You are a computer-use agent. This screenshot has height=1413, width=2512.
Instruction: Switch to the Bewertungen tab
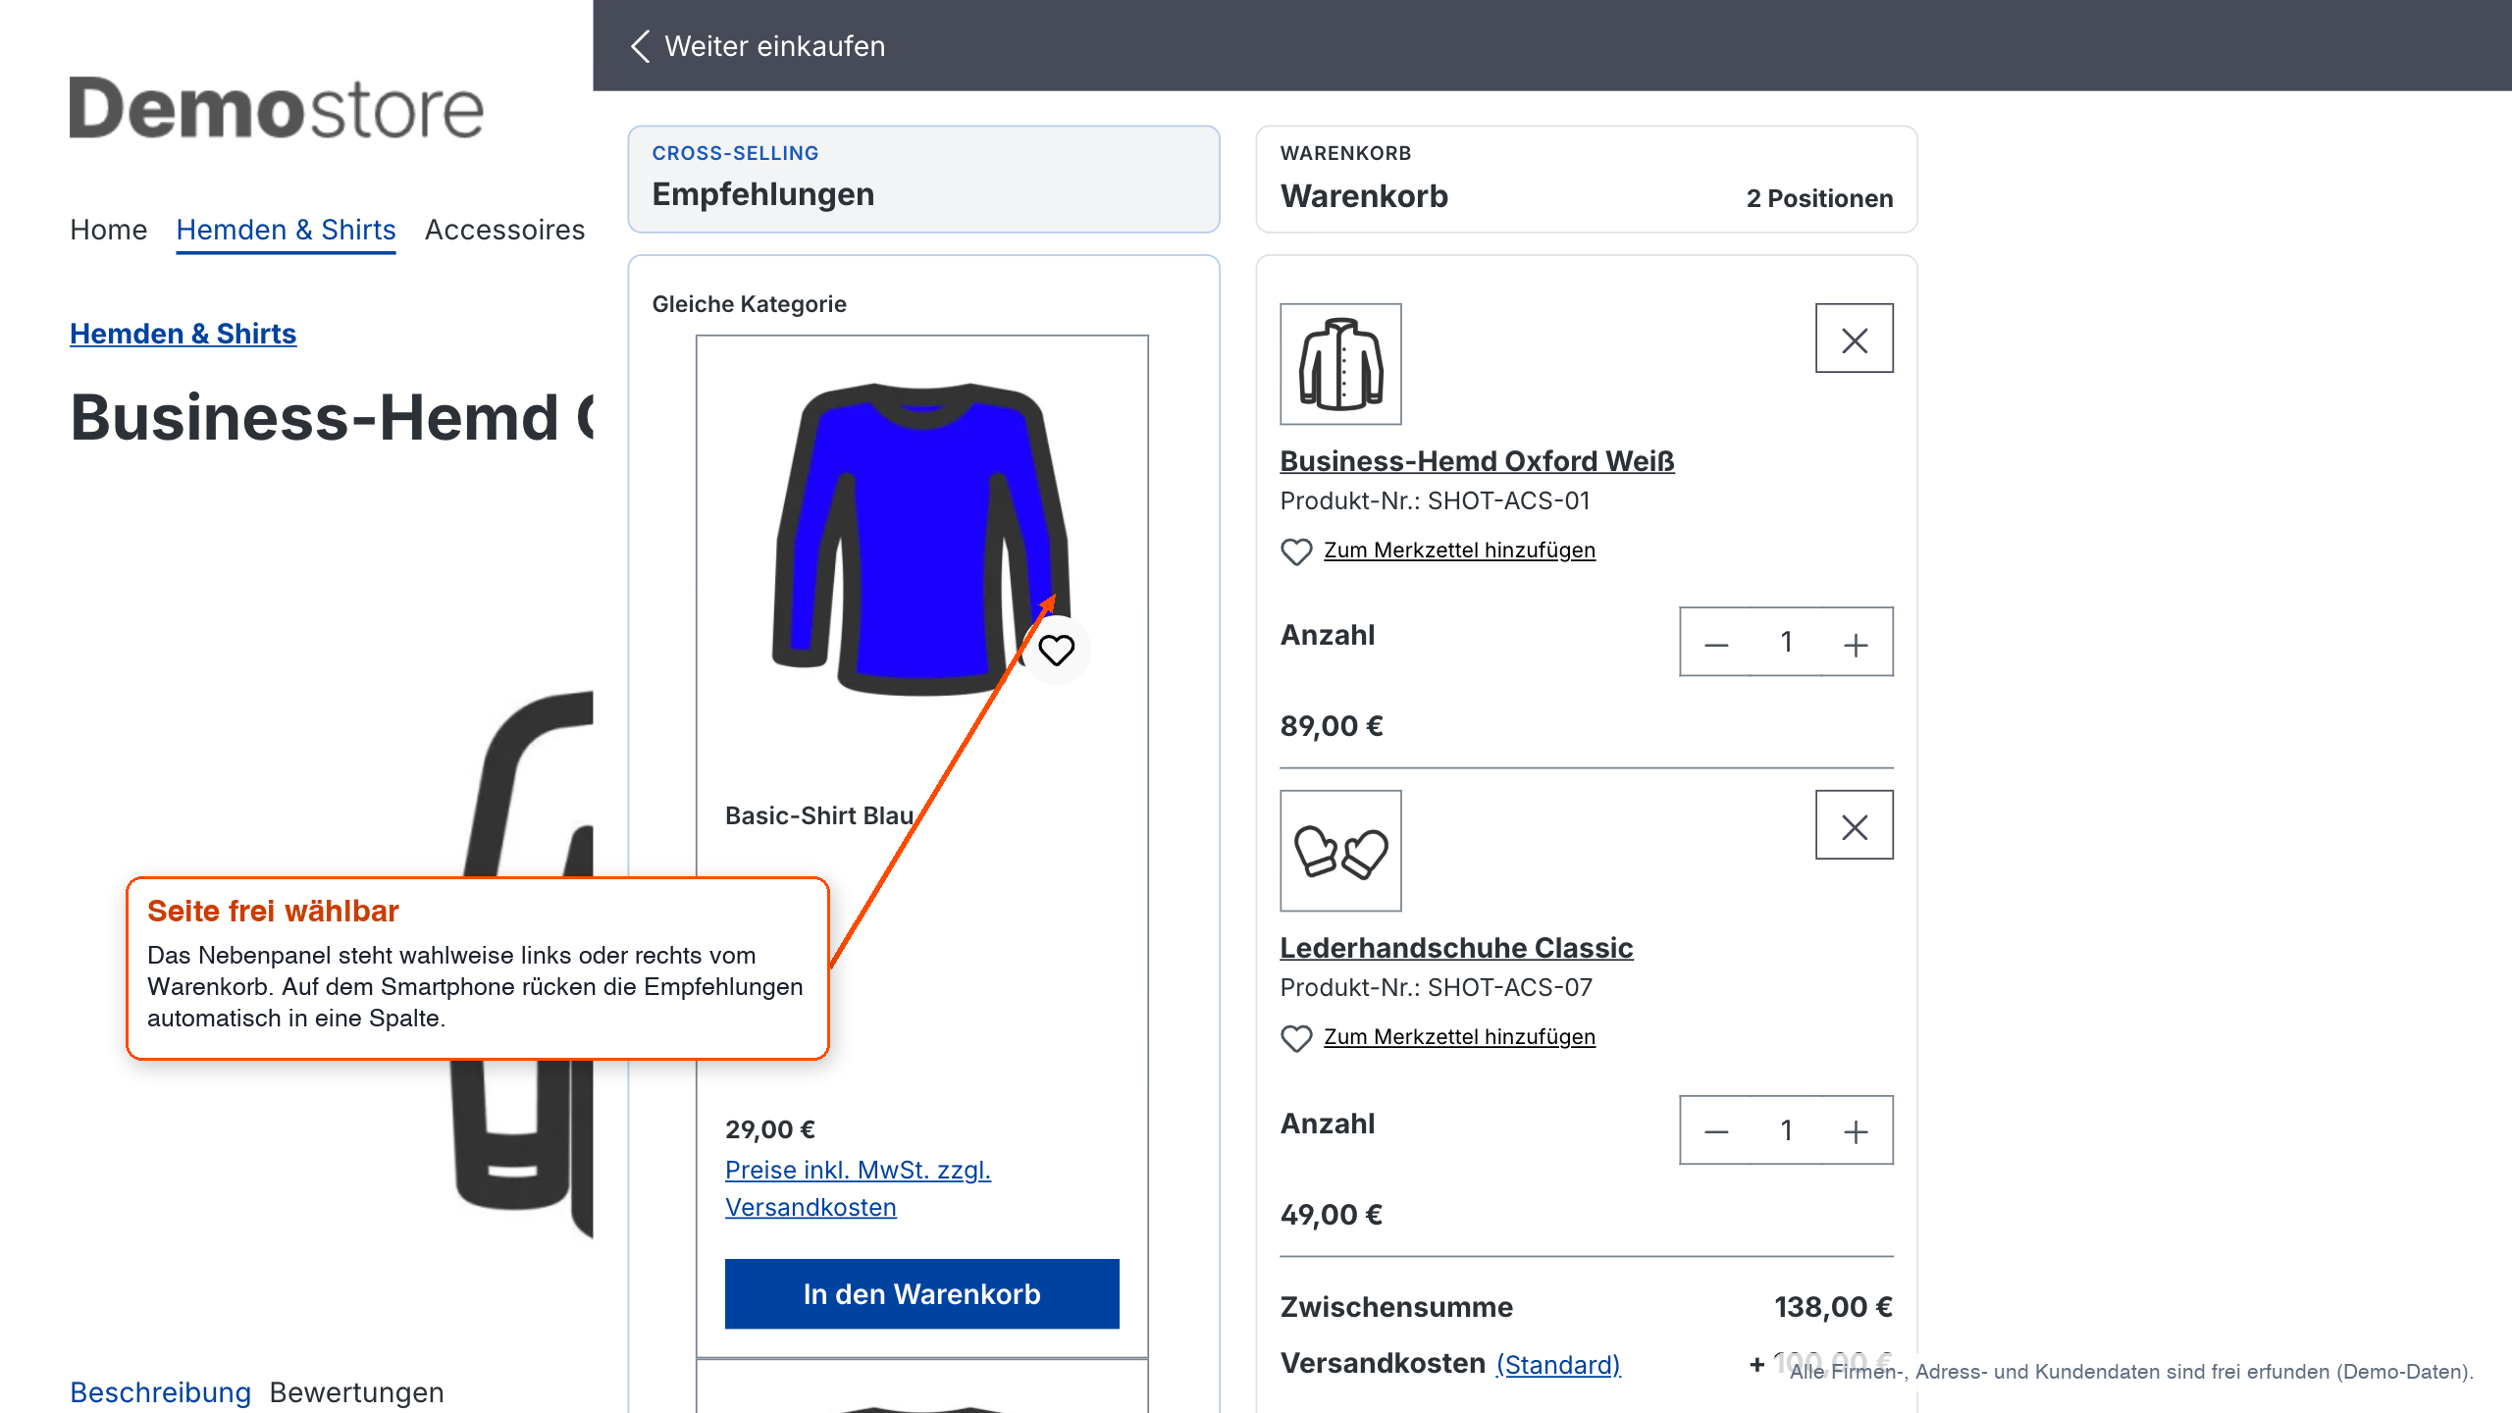click(x=357, y=1392)
